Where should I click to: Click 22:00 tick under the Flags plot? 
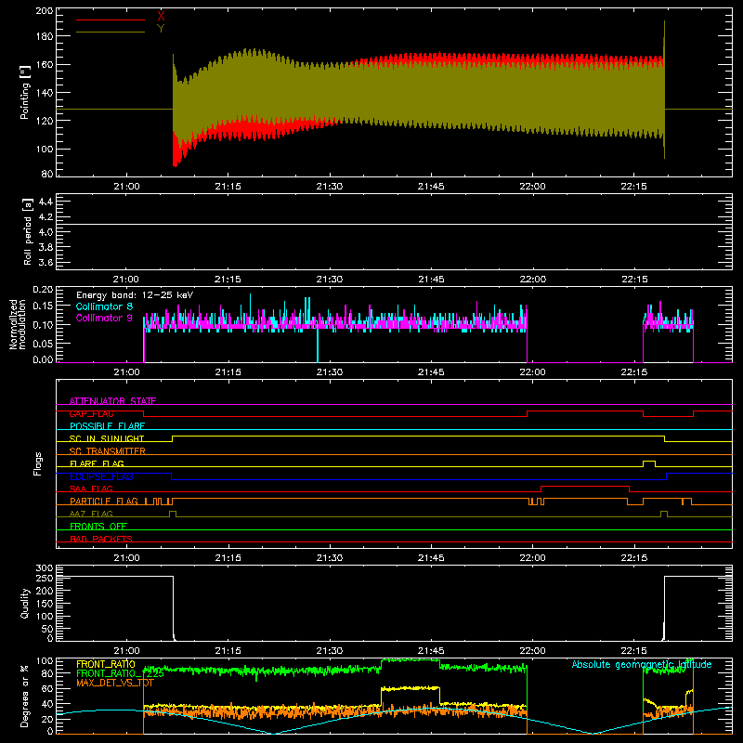(x=532, y=558)
